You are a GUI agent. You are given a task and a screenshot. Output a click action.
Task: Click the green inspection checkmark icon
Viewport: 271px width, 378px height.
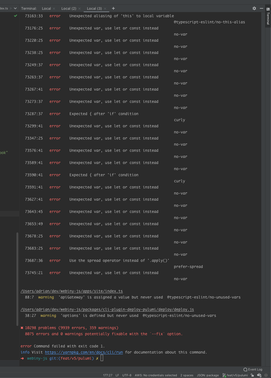(16, 16)
